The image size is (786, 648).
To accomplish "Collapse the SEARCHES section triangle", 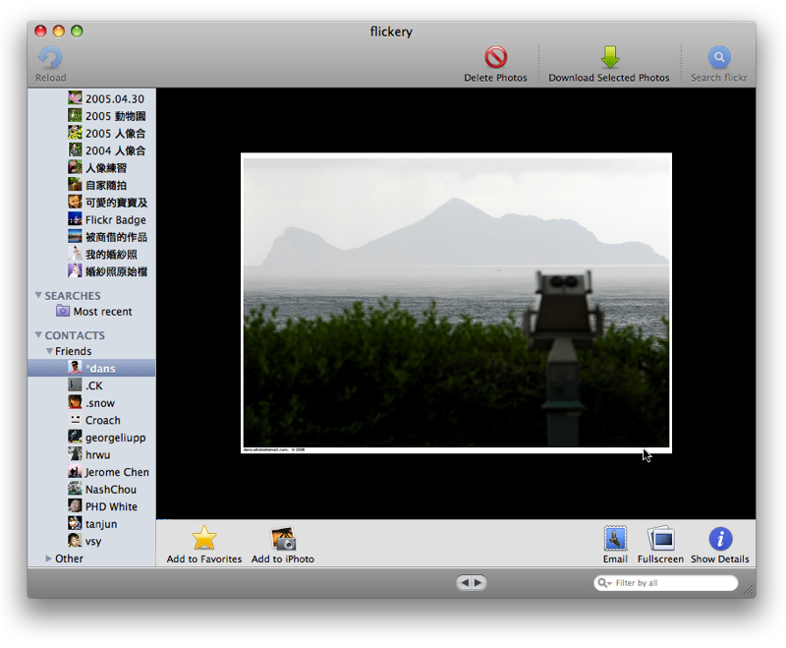I will (x=38, y=295).
